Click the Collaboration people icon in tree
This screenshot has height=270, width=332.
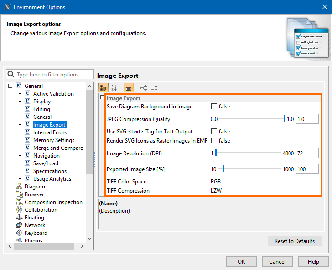point(19,210)
